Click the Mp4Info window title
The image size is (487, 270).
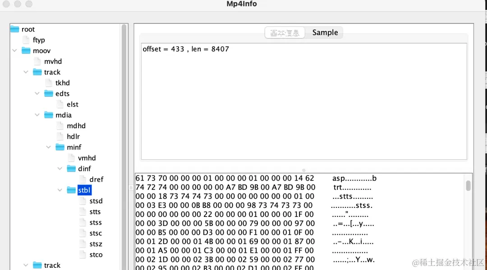(242, 4)
